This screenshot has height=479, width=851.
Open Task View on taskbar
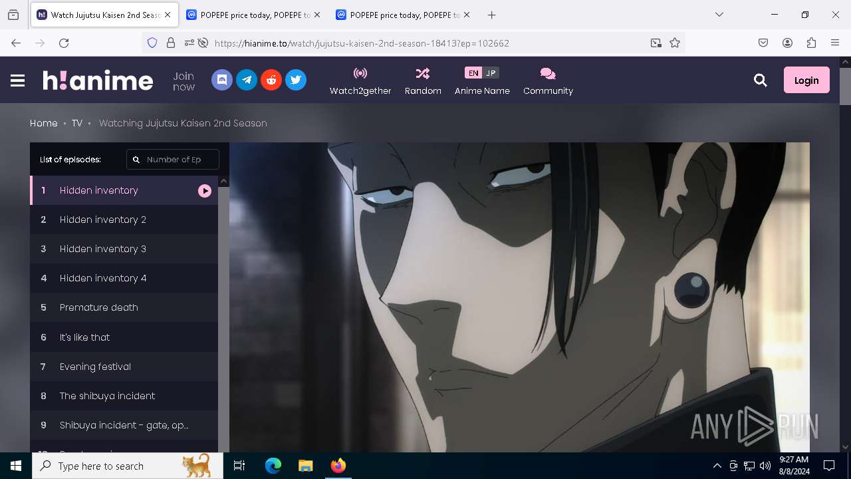tap(239, 466)
